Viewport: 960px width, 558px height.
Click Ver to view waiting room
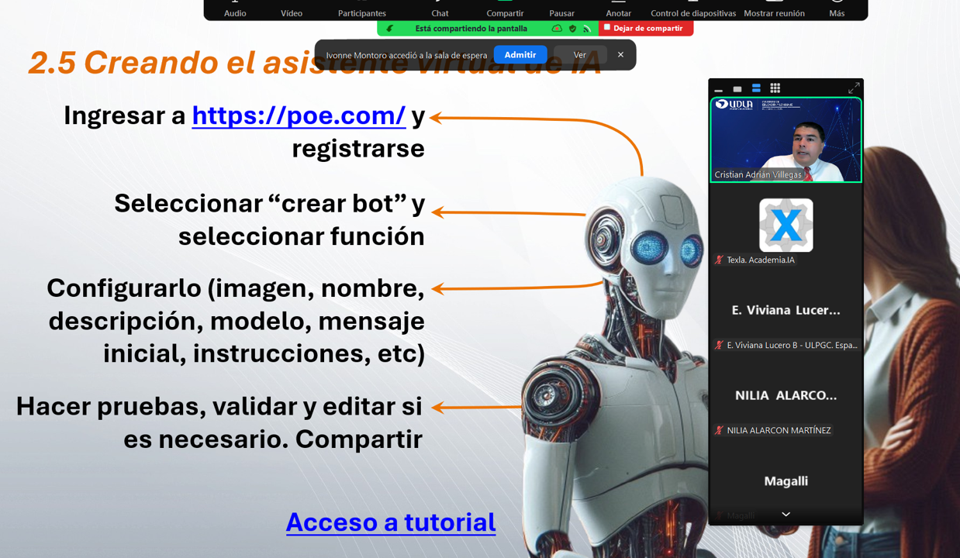pos(579,55)
